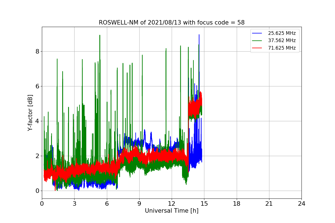Click the x-axis tick label 18
Image resolution: width=335 pixels, height=223 pixels.
tap(237, 204)
